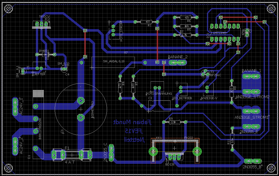Select the SM_0,33 capacitor label
Viewport: 279px width, 176px height.
[63, 63]
